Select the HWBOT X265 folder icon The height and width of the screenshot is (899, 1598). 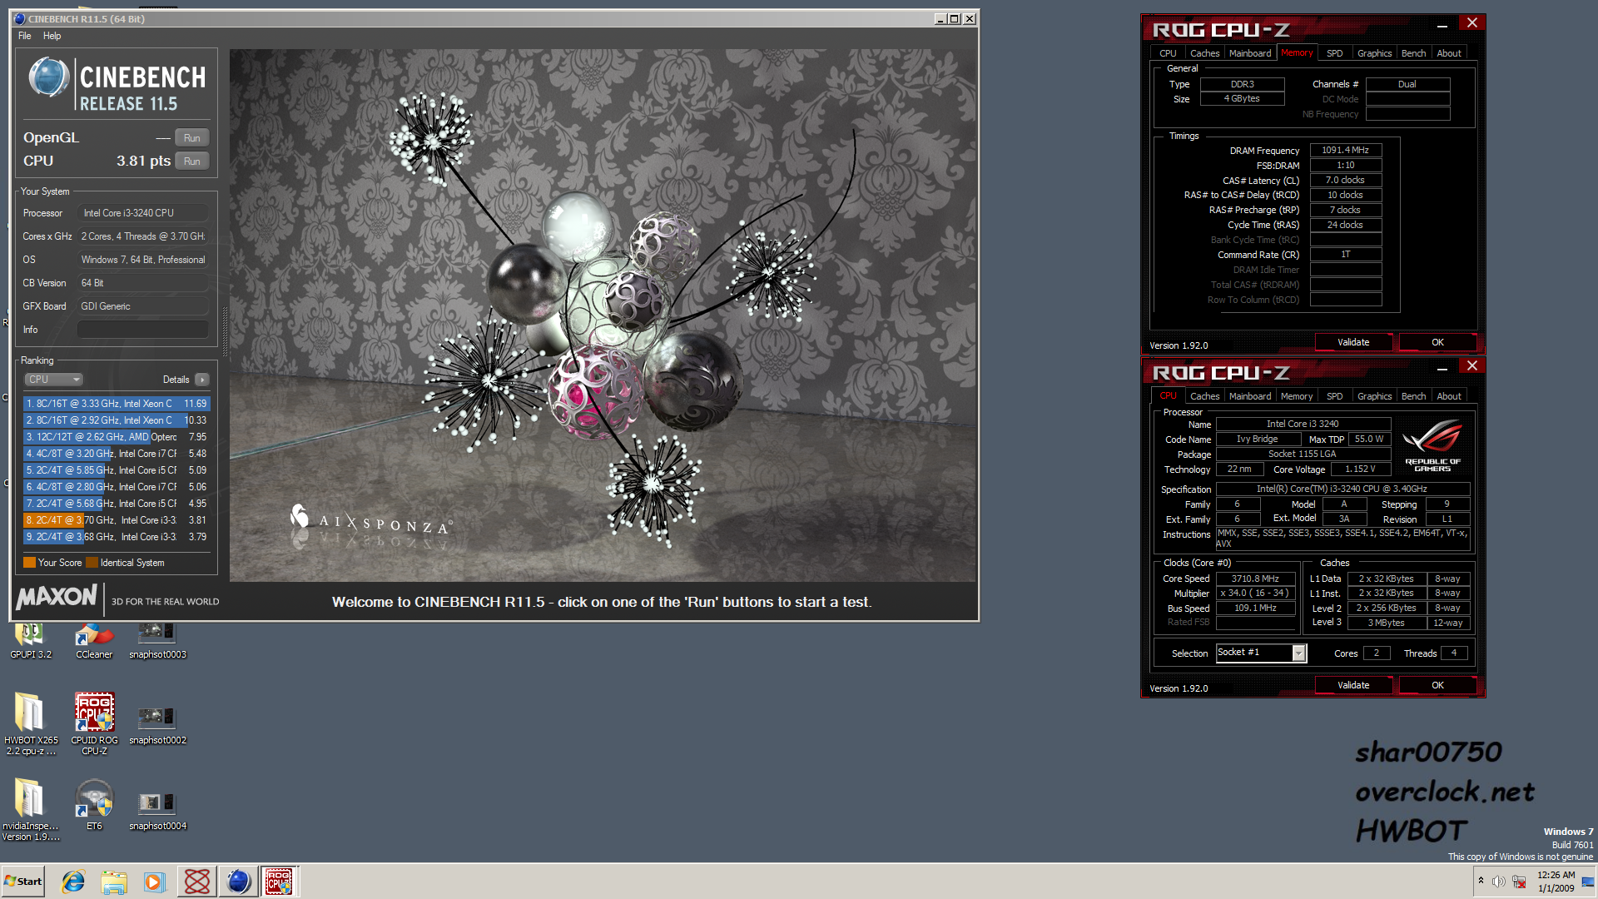click(x=31, y=723)
